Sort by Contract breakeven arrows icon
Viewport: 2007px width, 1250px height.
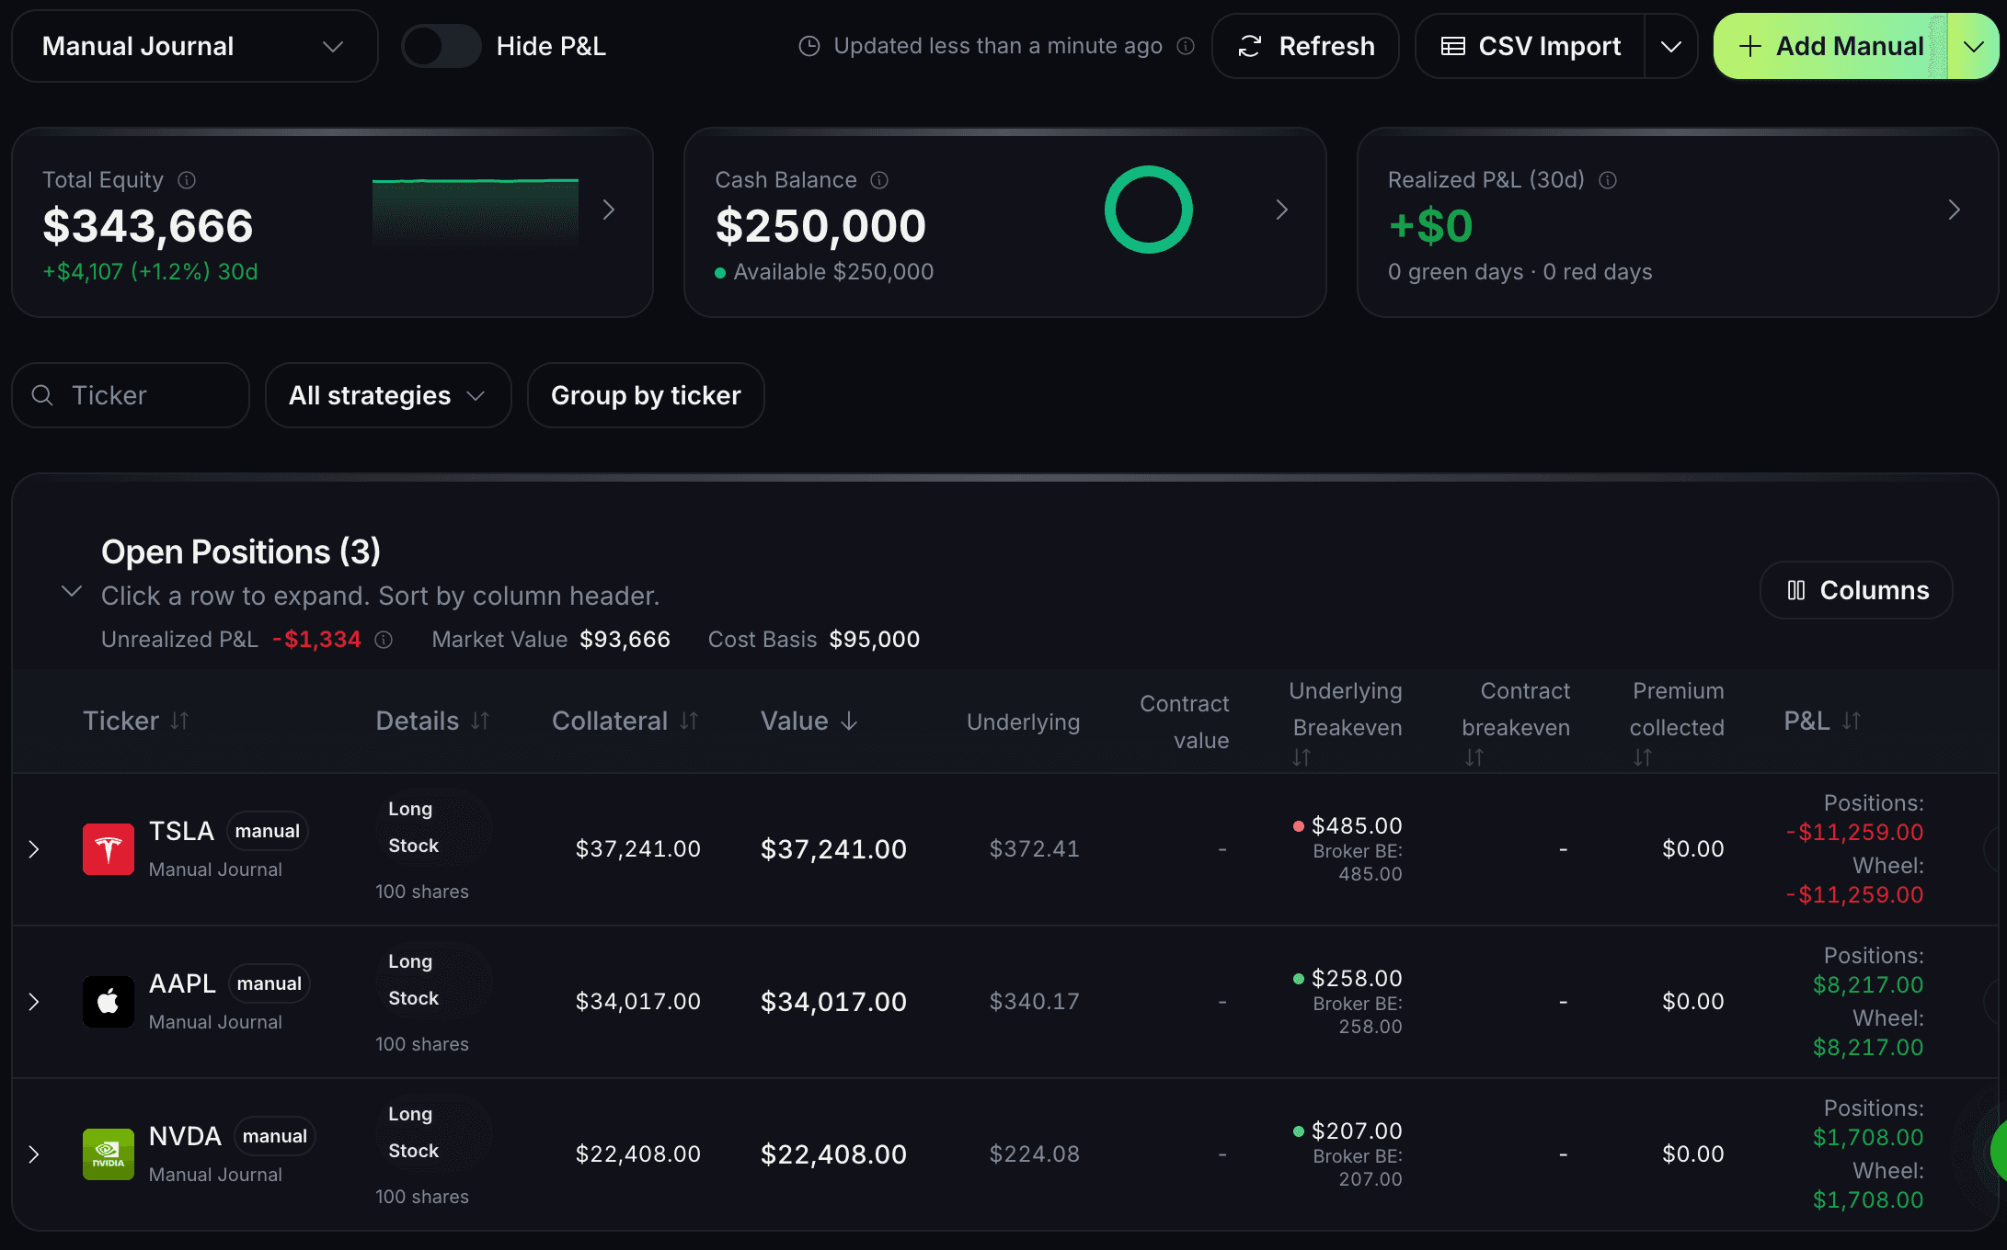pos(1474,757)
